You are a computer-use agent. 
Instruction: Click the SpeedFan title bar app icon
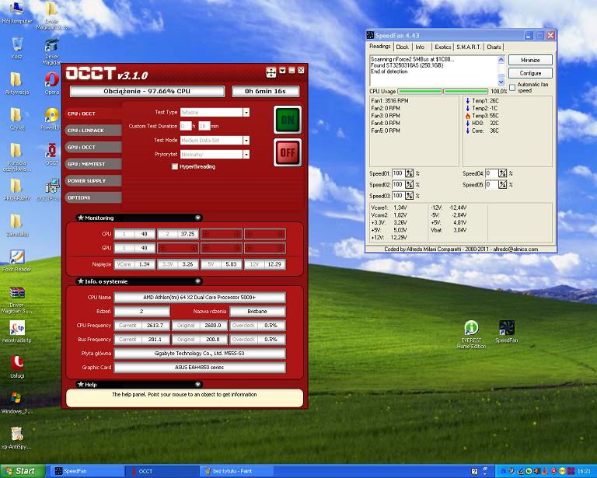(370, 36)
